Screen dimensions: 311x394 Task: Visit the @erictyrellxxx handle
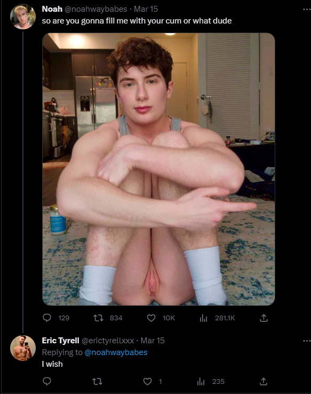click(108, 341)
